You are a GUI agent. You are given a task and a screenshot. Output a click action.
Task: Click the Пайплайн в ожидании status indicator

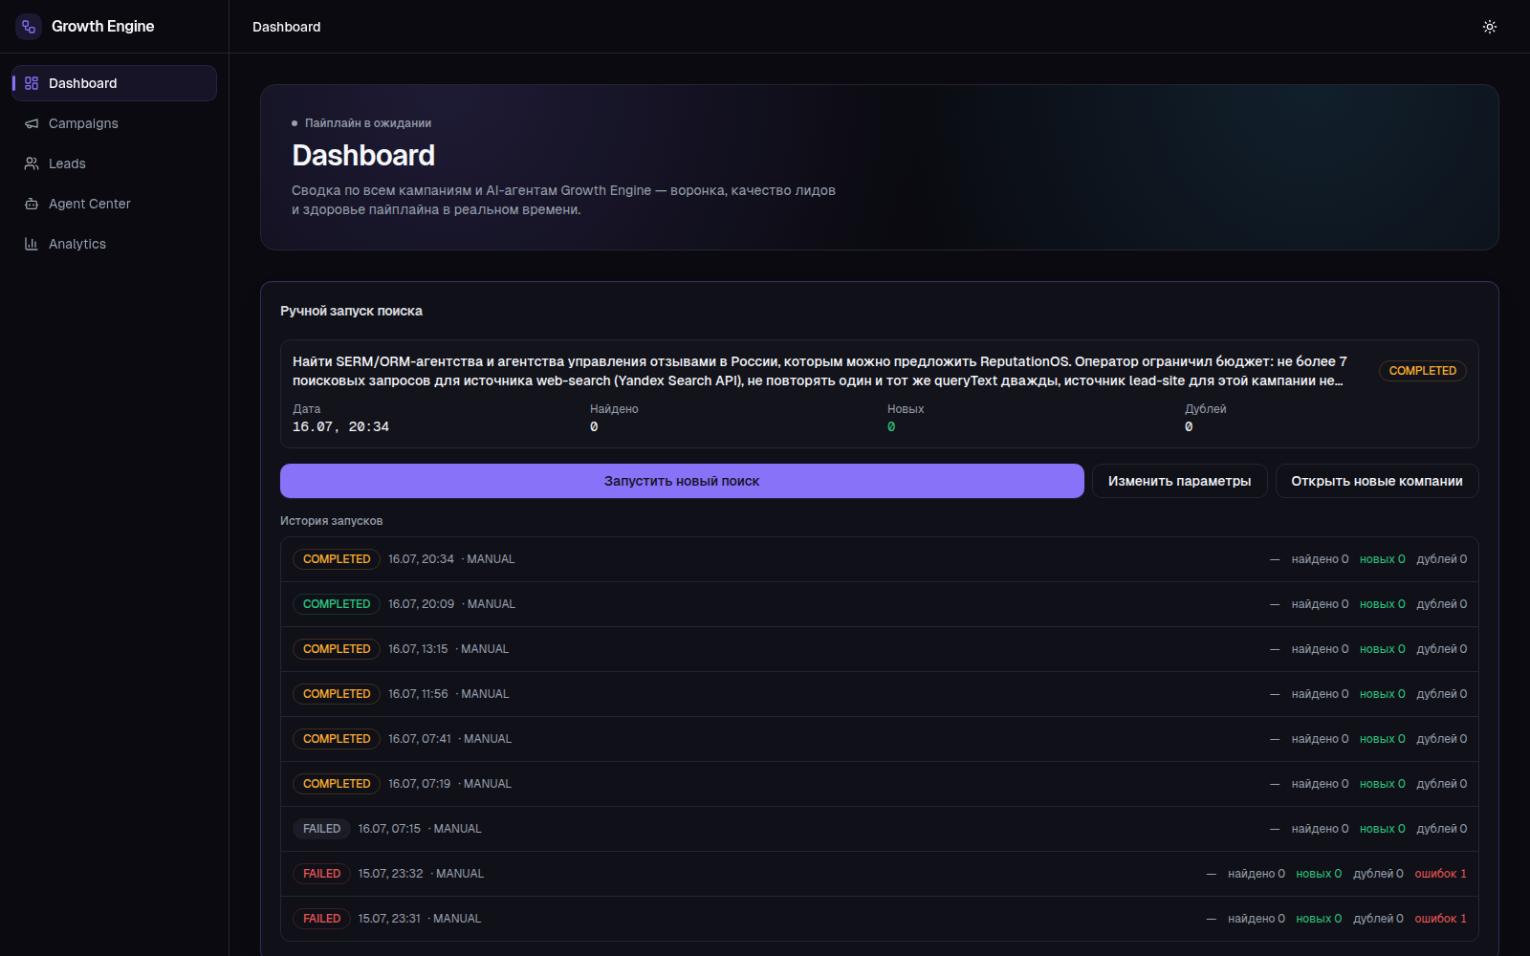point(361,123)
